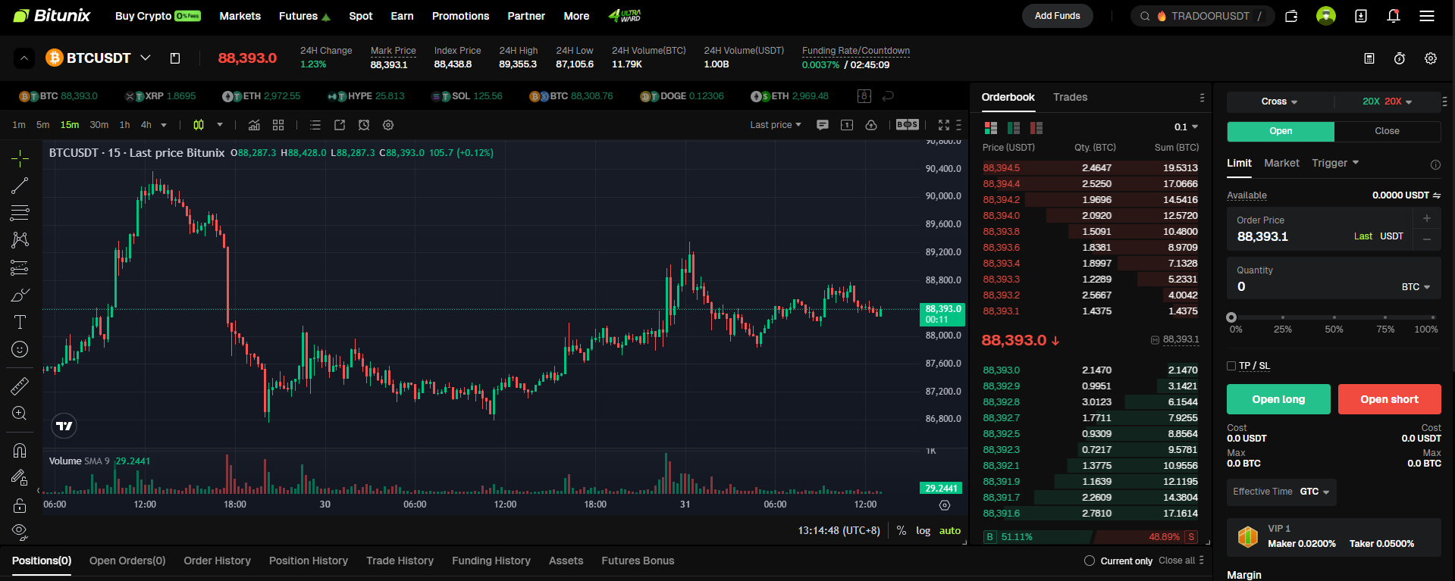The height and width of the screenshot is (581, 1455).
Task: Click the Add Funds button
Action: click(x=1057, y=16)
